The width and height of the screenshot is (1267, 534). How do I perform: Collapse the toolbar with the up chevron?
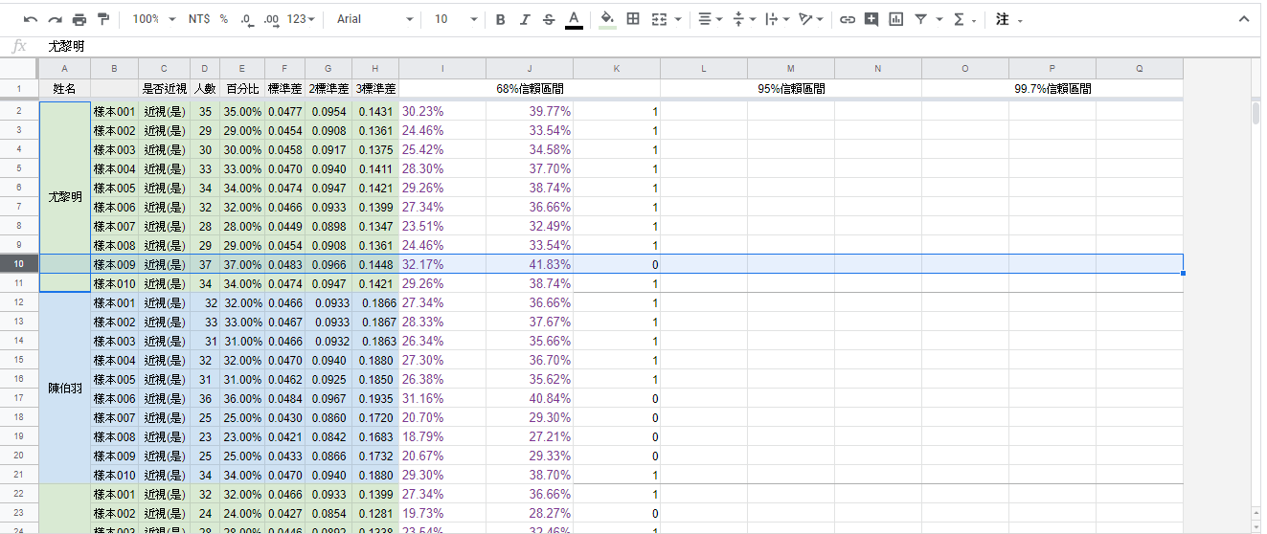coord(1244,19)
